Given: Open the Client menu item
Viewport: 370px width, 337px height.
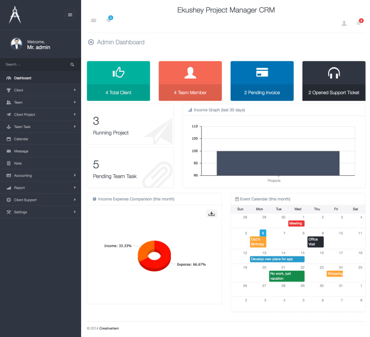Looking at the screenshot, I should (40, 90).
